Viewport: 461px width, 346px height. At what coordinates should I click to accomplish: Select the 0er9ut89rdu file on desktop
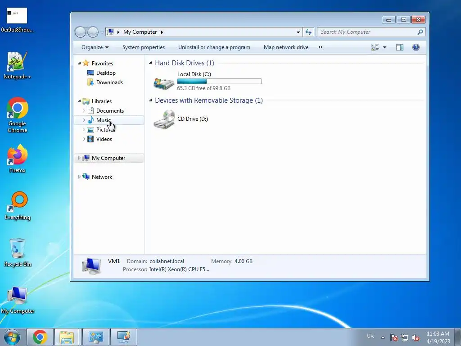(17, 20)
